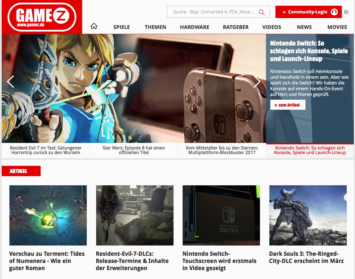Read 'Dark Souls 3: The-Ringed-City-DLC' article
The image size is (355, 279).
[306, 257]
